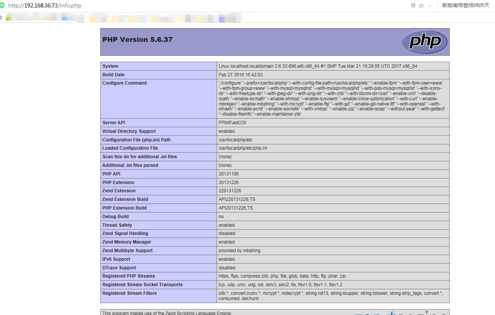This screenshot has height=315, width=495.
Task: Expand the chevron beside the engine icon
Action: click(430, 6)
